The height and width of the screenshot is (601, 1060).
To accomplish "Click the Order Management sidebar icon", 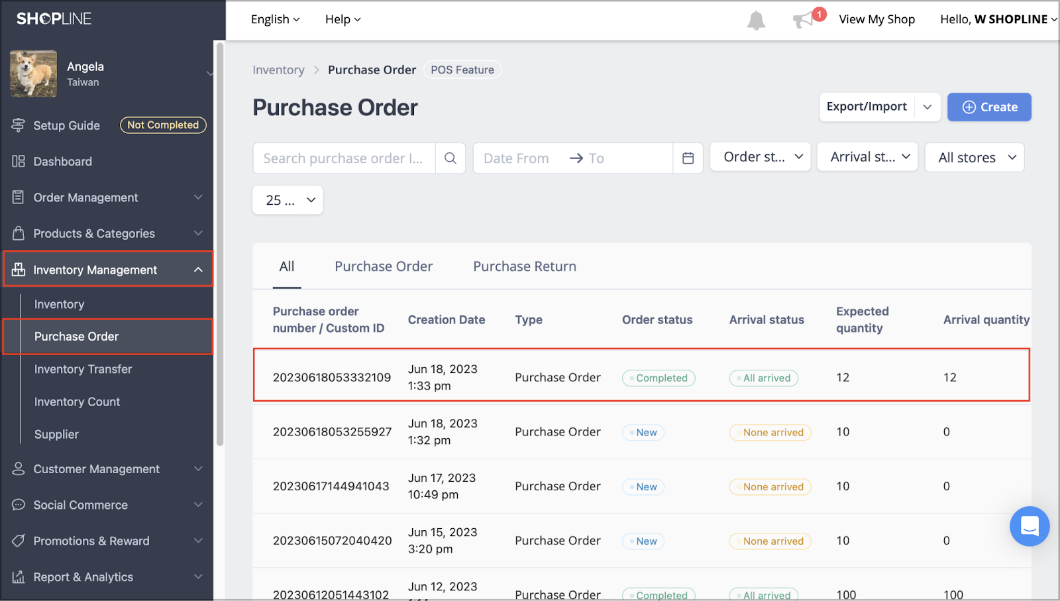I will coord(18,197).
